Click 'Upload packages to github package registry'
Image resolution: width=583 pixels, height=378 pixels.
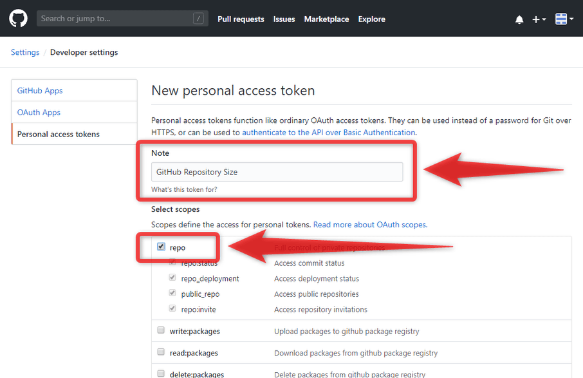click(347, 331)
